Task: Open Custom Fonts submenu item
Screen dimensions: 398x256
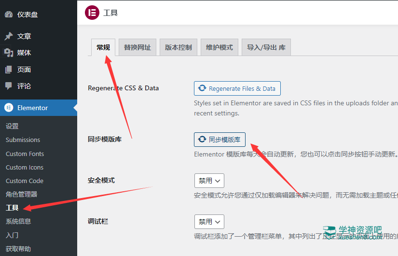Action: tap(25, 154)
